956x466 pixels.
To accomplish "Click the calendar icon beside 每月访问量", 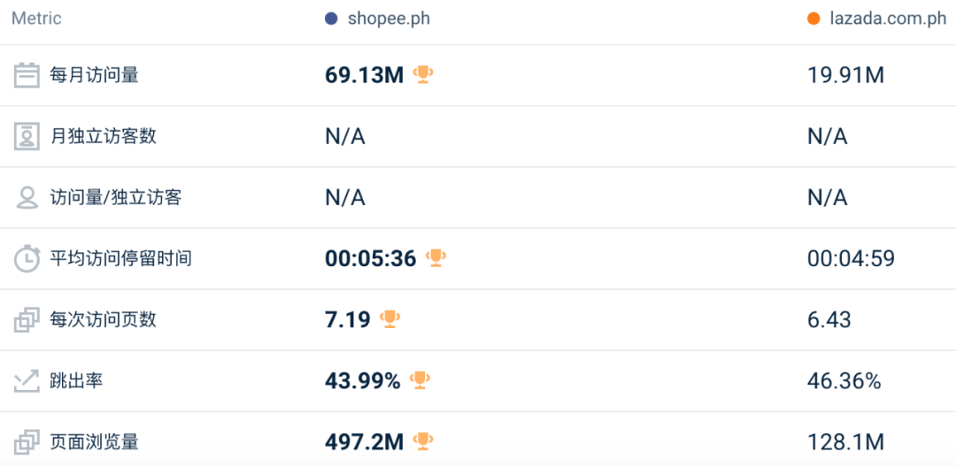I will 27,75.
